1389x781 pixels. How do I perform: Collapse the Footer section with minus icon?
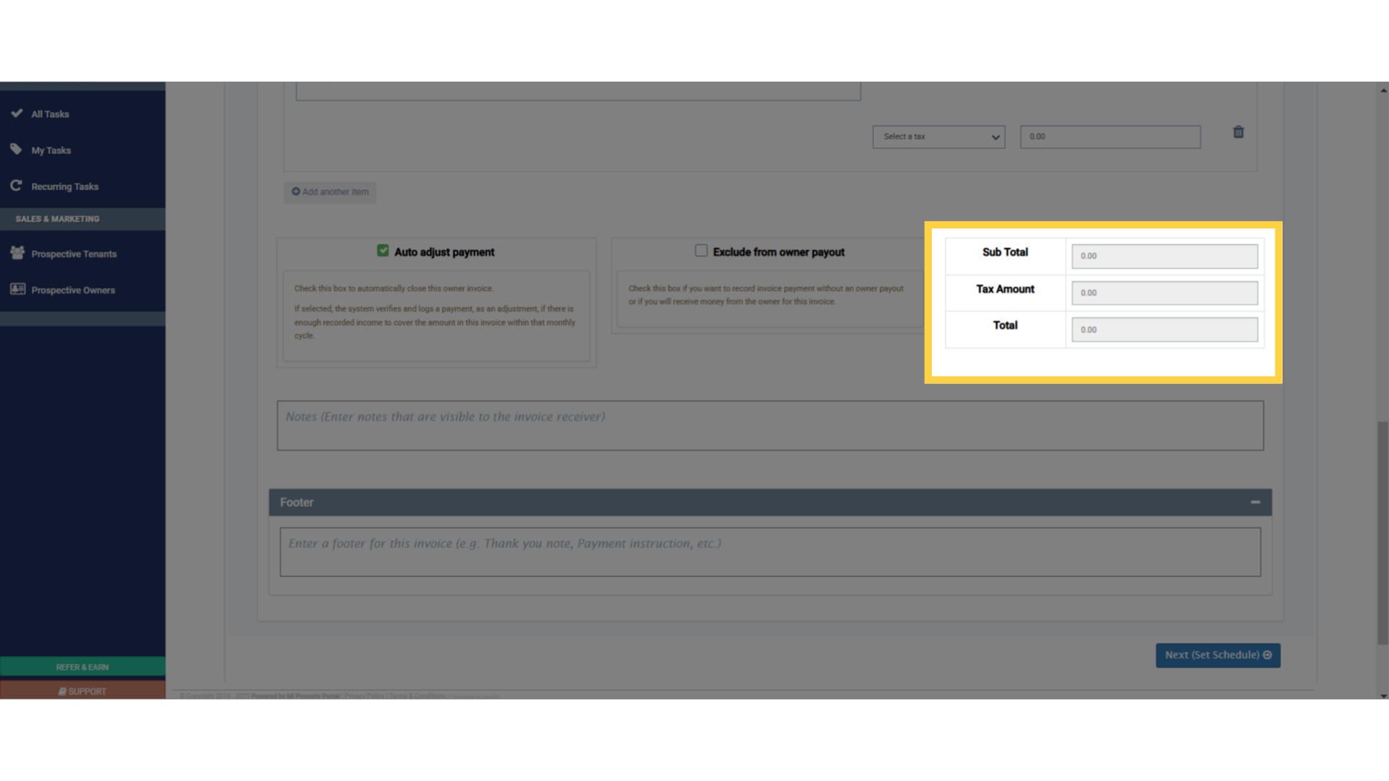click(1255, 502)
